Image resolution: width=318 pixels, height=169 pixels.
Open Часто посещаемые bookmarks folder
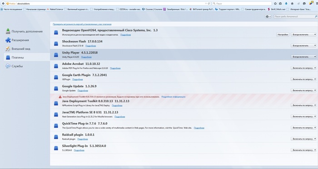tap(11, 10)
